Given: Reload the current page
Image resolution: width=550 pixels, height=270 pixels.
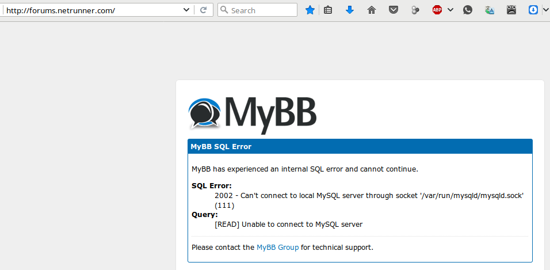Looking at the screenshot, I should 203,10.
